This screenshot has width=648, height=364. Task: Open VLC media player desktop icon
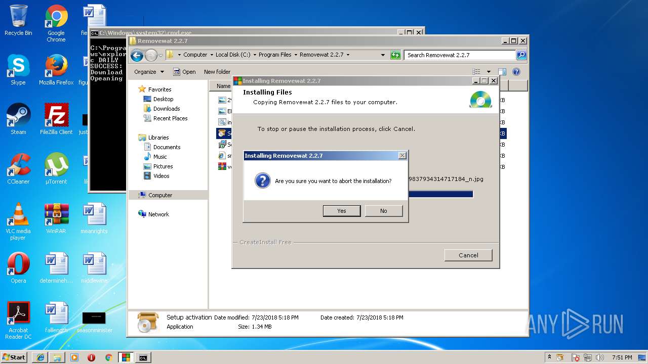click(x=18, y=221)
